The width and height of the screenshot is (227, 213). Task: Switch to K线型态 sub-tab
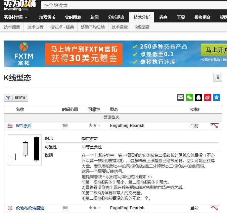click(x=142, y=27)
